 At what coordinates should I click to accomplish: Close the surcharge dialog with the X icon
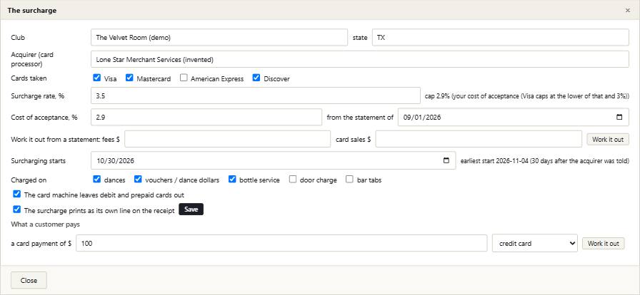[x=628, y=11]
